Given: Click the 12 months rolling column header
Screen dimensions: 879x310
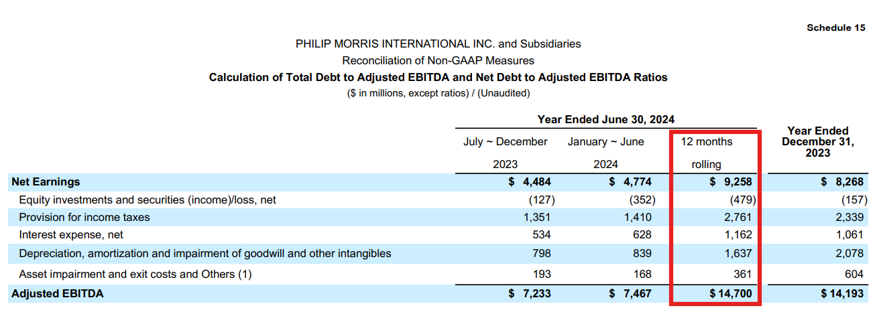Looking at the screenshot, I should (x=707, y=153).
